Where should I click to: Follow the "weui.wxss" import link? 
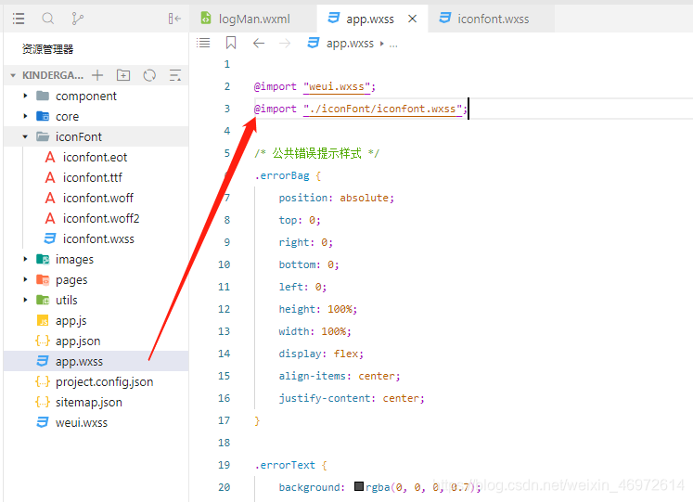[x=337, y=86]
